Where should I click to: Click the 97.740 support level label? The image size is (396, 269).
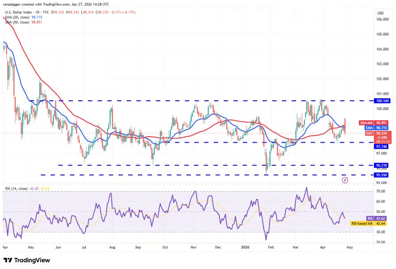[381, 146]
